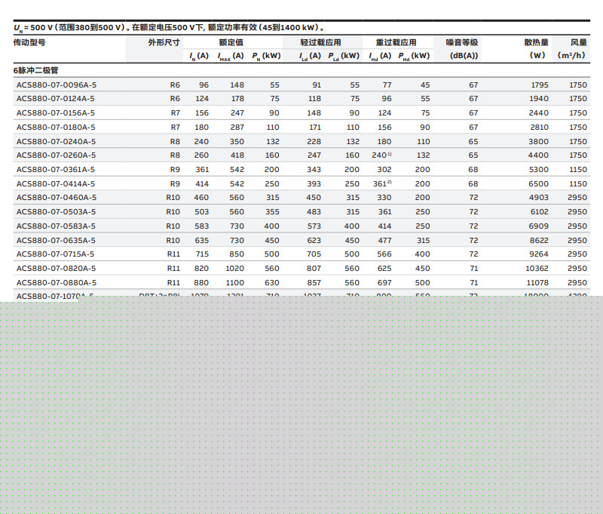Click the footnoted current value 361²⁾
The width and height of the screenshot is (603, 514).
tap(382, 183)
